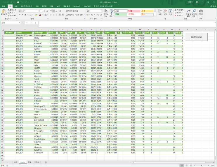This screenshot has height=167, width=217.
Task: Open the File (파일) tab
Action: point(4,6)
